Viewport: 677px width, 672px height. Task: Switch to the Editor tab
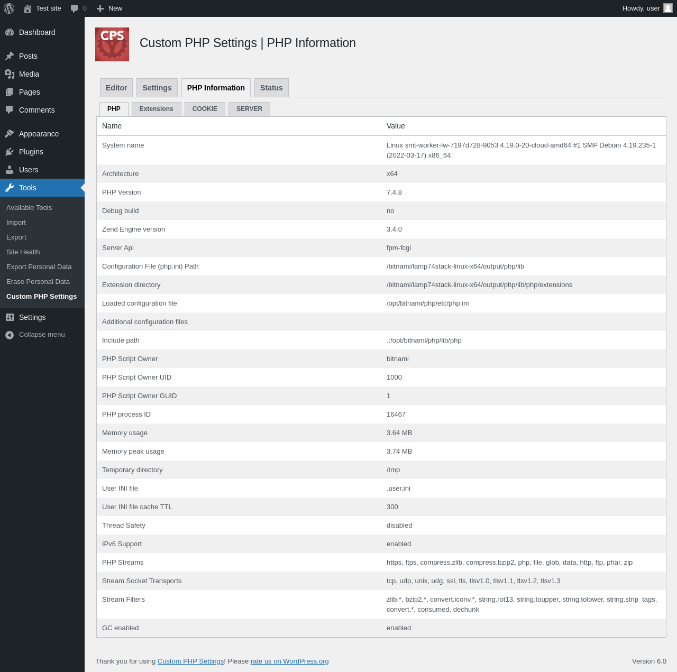[x=116, y=88]
